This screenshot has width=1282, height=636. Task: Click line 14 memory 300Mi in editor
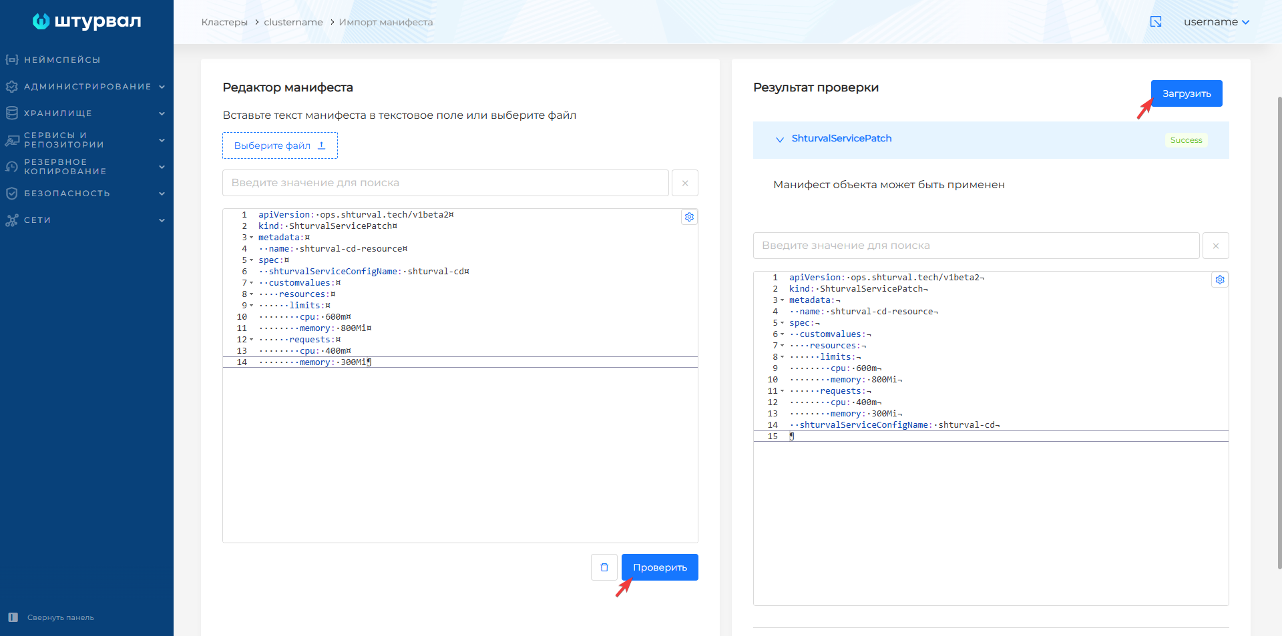click(x=460, y=362)
